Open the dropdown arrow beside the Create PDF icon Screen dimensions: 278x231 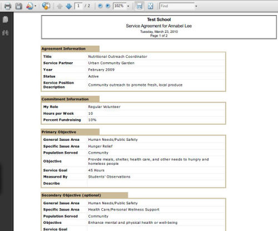pos(35,6)
